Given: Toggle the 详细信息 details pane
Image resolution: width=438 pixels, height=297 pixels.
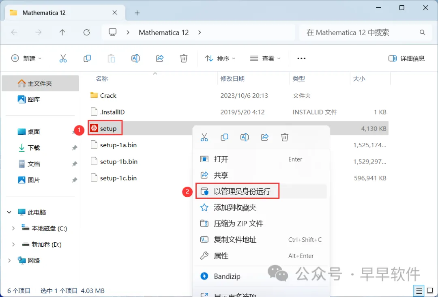Looking at the screenshot, I should coord(406,58).
